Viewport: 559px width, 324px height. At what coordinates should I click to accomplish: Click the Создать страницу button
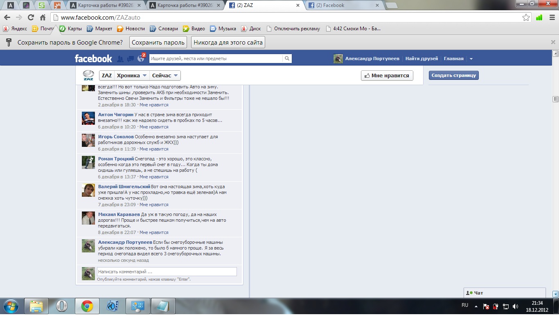pos(454,75)
